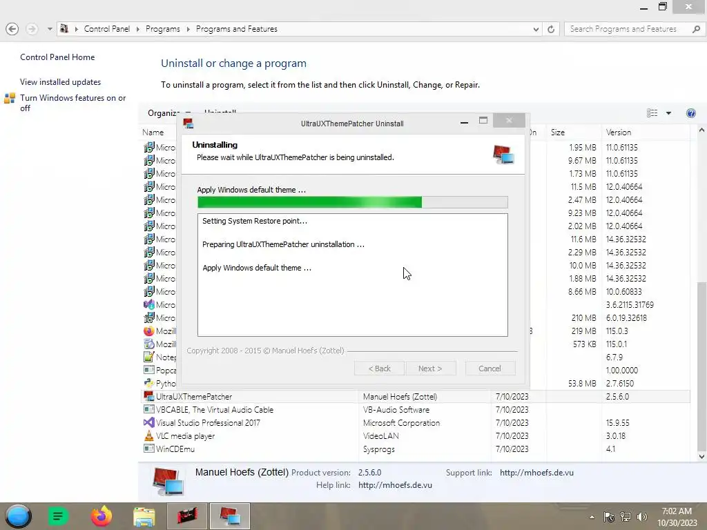This screenshot has height=530, width=707.
Task: Select VLC media player row
Action: pyautogui.click(x=415, y=436)
